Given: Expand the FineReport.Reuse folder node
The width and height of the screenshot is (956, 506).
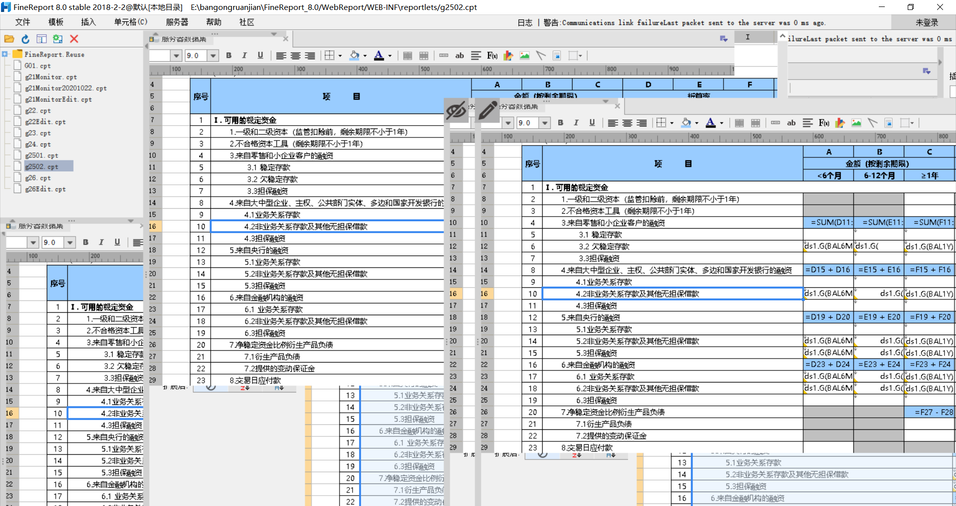Looking at the screenshot, I should click(x=4, y=54).
